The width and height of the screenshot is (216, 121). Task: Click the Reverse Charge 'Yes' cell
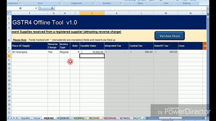pos(54,52)
